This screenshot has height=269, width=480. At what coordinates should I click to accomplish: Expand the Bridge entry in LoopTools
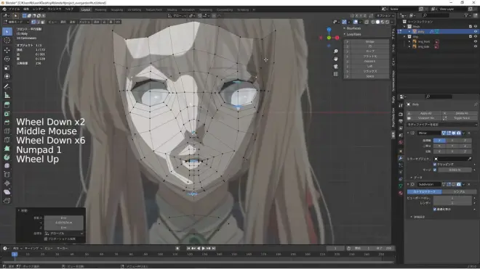click(x=348, y=41)
